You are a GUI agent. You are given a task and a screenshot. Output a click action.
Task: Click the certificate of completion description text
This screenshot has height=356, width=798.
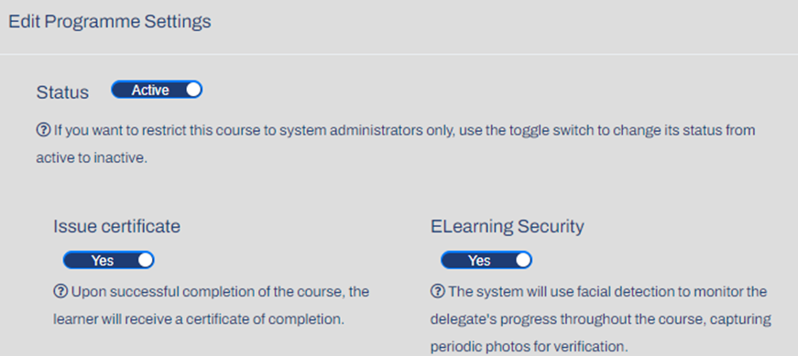coord(212,306)
